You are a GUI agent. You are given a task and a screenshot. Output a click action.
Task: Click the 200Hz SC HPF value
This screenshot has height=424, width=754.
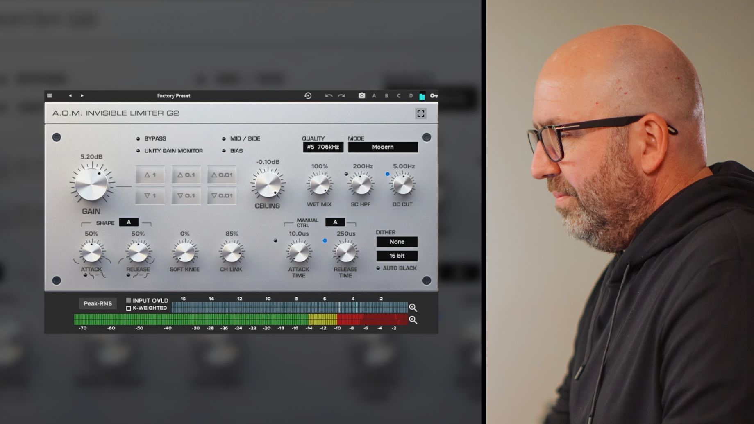363,166
